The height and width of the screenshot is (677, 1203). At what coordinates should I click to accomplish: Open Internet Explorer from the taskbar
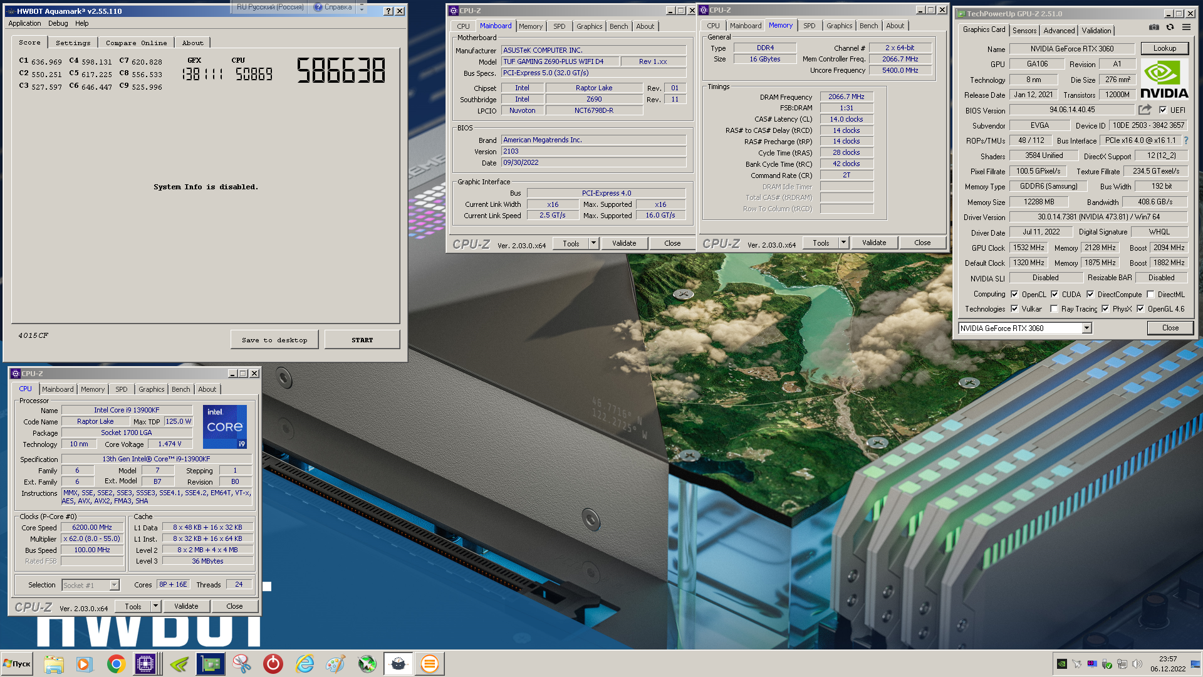tap(305, 664)
